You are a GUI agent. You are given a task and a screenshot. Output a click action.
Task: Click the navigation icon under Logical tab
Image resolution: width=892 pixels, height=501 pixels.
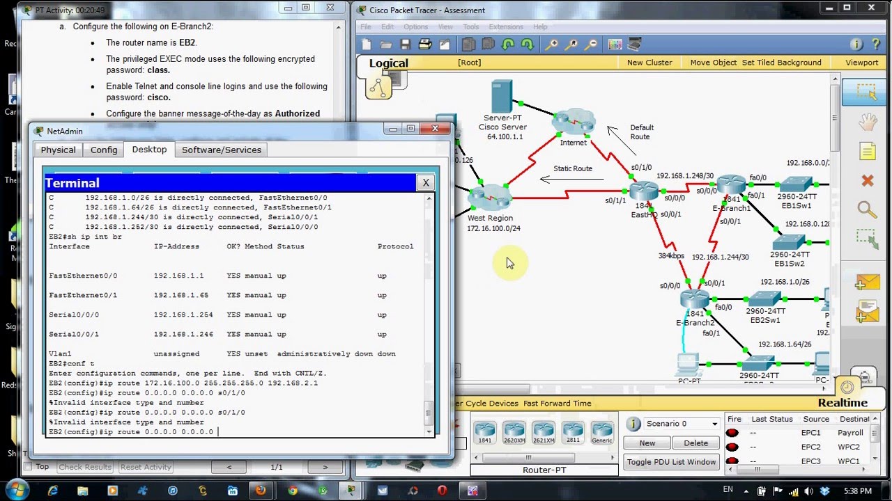coord(379,88)
